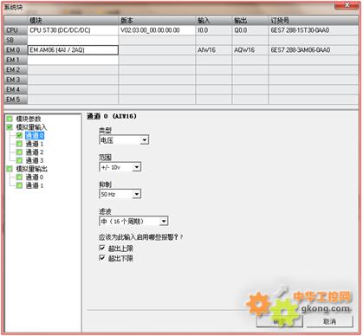Disable the 超出下限 alarm checkbox
Screen dimensions: 363x336
[x=102, y=258]
